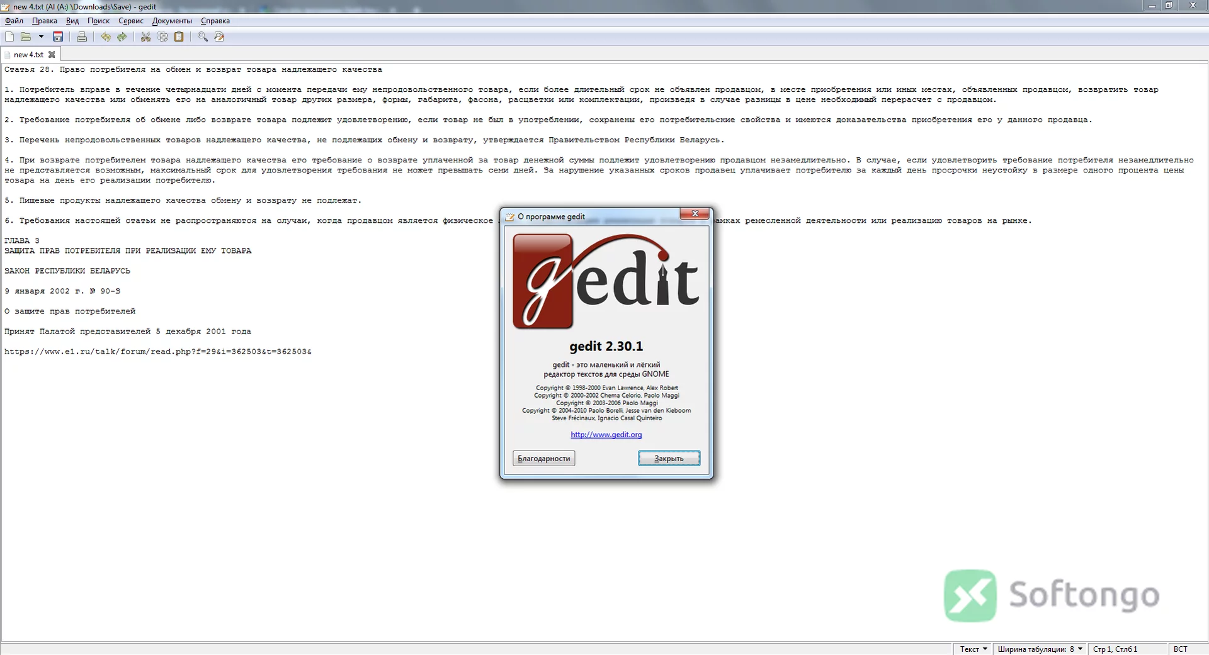1209x655 pixels.
Task: Redo with the green forward arrow
Action: tap(122, 37)
